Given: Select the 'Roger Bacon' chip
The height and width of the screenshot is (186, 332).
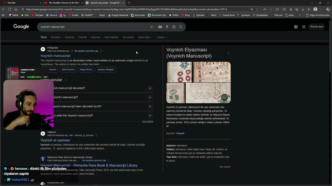Looking at the screenshot, I should (86, 69).
